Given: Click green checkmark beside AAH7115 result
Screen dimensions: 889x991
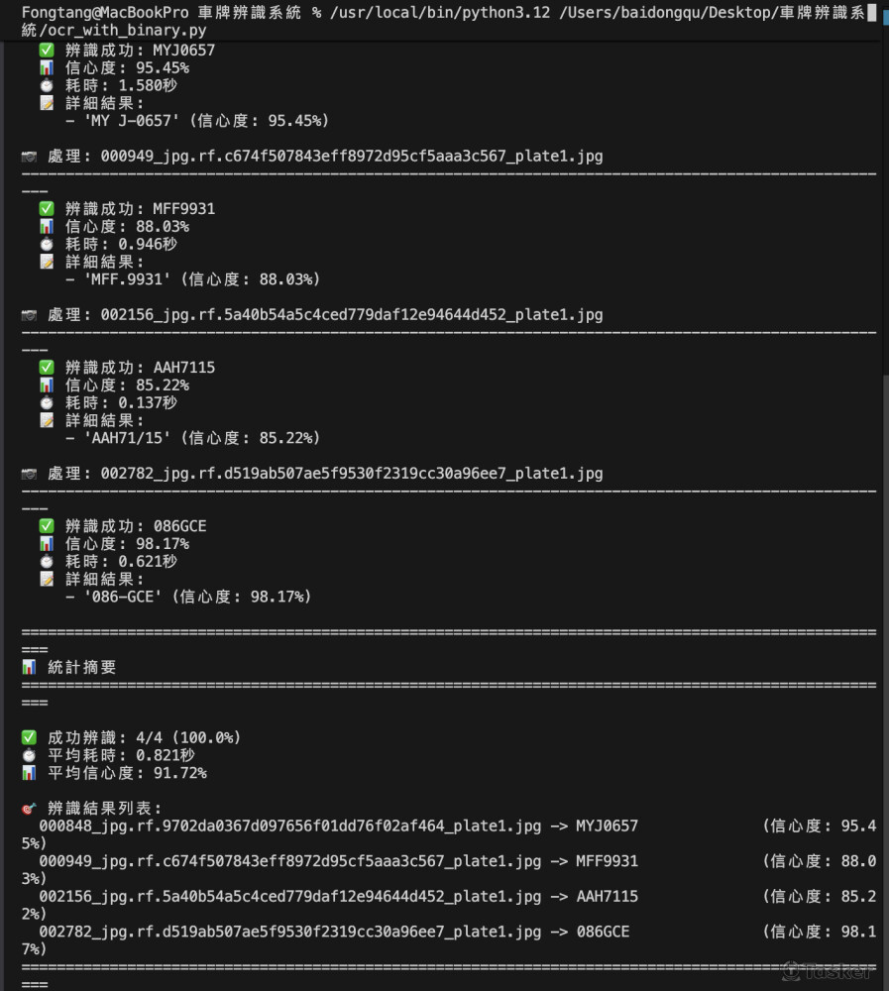Looking at the screenshot, I should pos(47,368).
